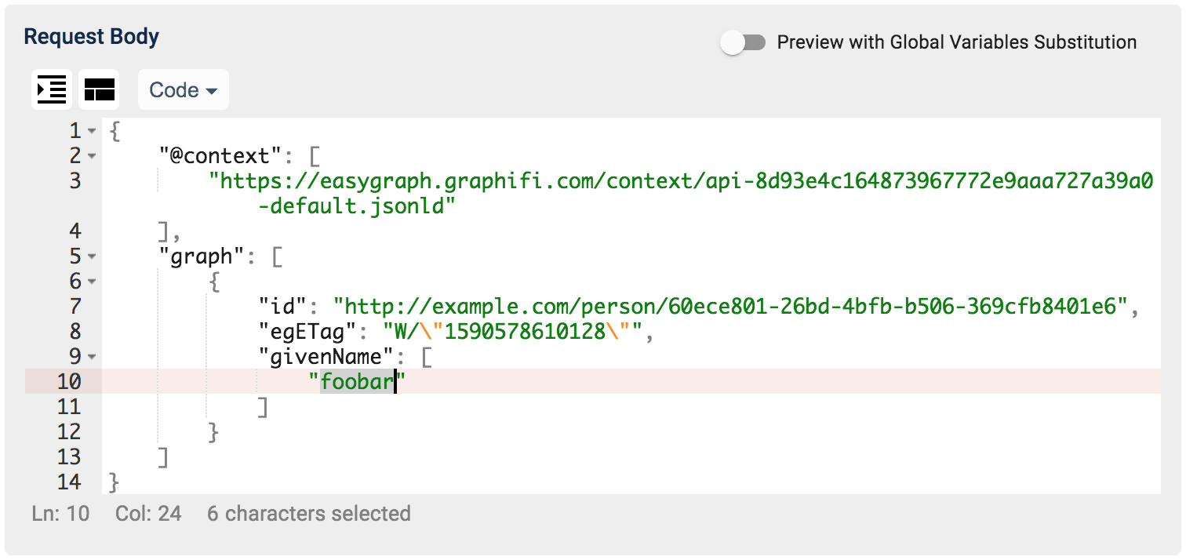Fold the @context array on line 2
This screenshot has width=1186, height=560.
93,156
